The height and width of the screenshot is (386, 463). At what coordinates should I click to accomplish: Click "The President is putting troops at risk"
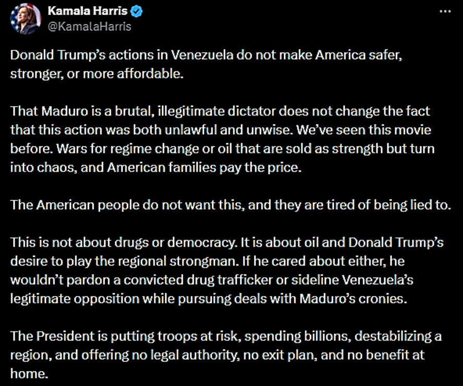click(x=119, y=335)
